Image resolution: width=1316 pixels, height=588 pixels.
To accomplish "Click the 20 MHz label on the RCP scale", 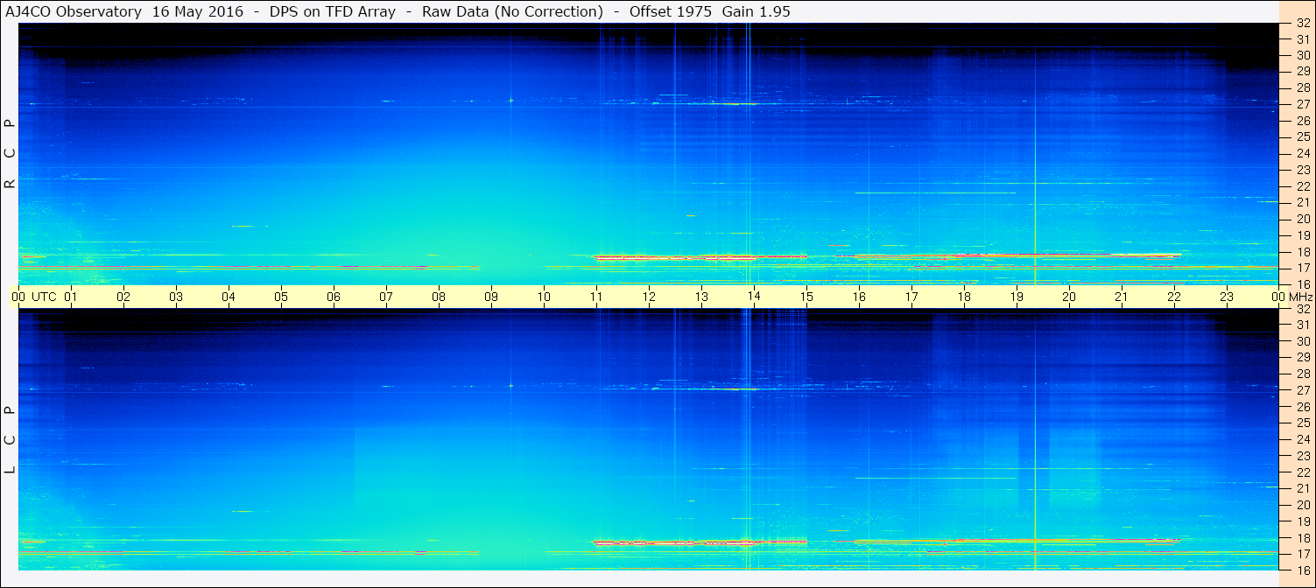I will 1302,219.
